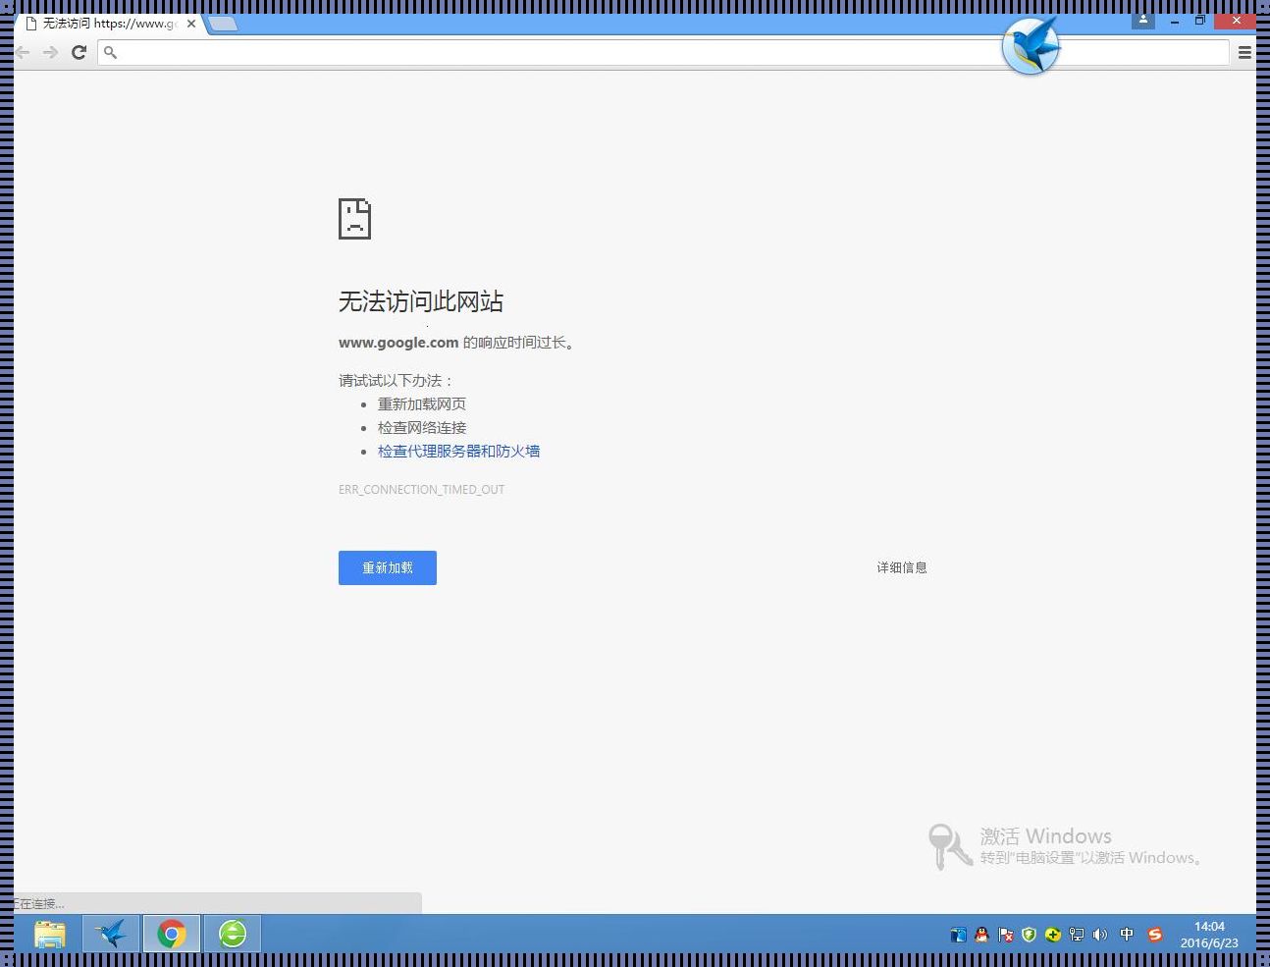
Task: Open the blue bird app on taskbar
Action: (x=111, y=934)
